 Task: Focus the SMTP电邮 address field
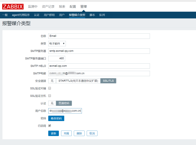(99, 73)
